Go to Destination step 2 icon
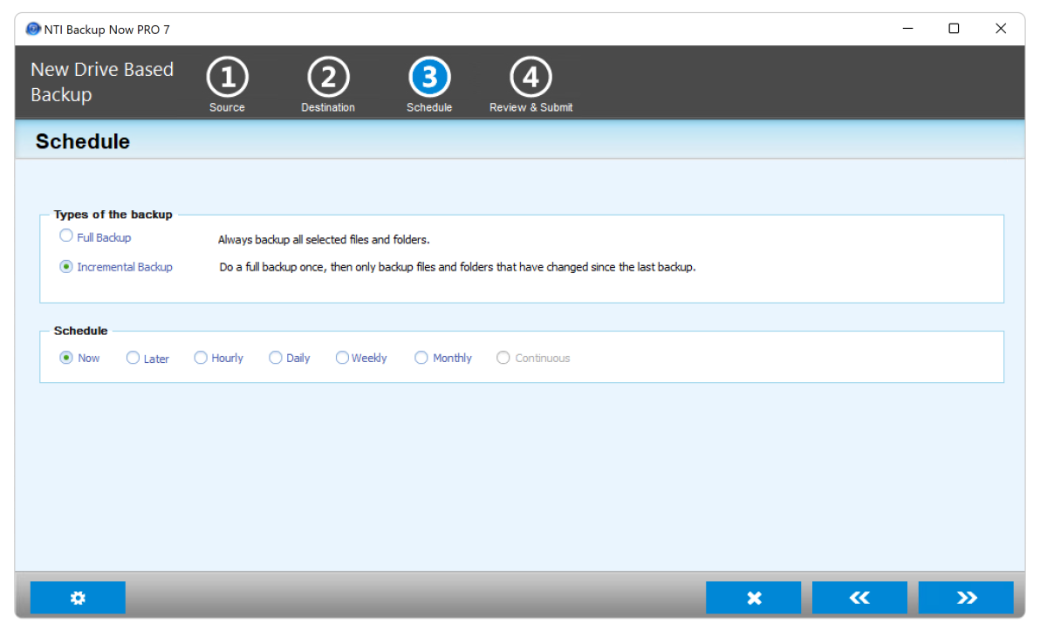 pyautogui.click(x=328, y=79)
